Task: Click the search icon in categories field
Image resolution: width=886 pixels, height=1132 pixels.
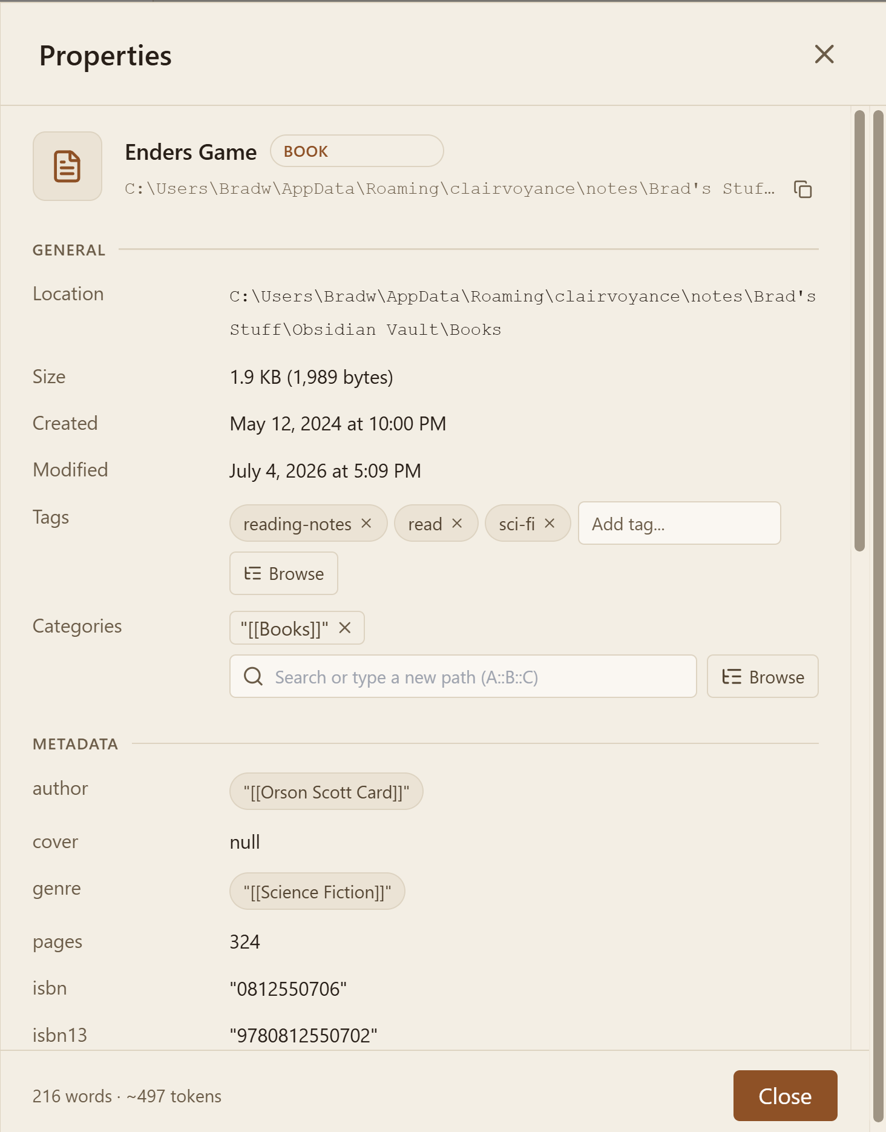Action: click(x=253, y=676)
